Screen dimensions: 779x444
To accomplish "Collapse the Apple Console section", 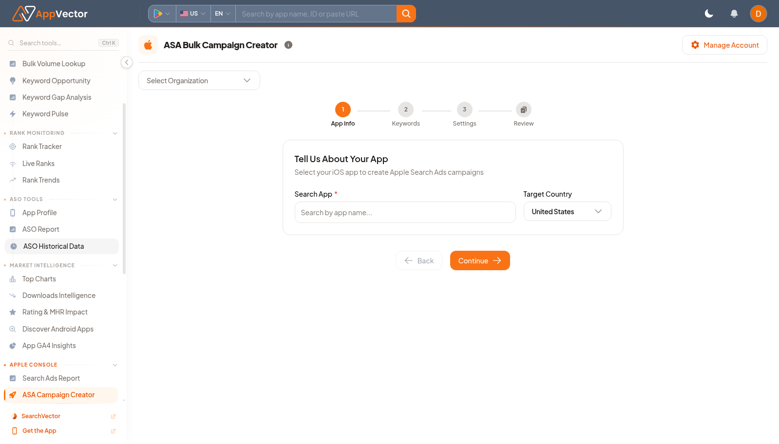I will (x=115, y=365).
